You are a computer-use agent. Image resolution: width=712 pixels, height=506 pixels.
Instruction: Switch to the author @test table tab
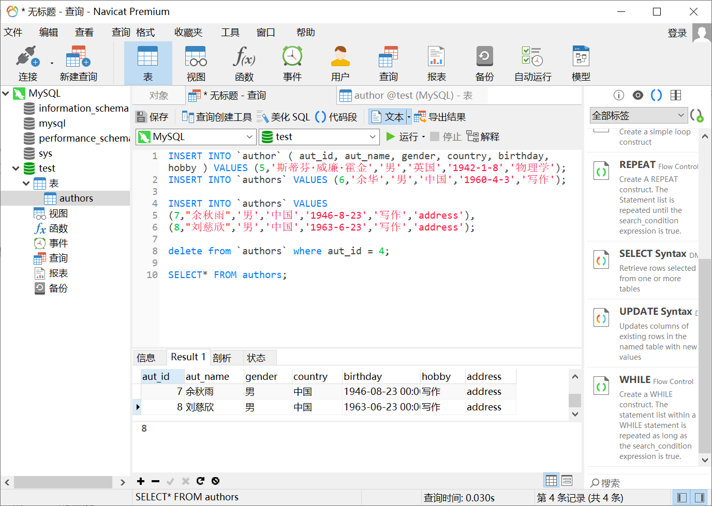tap(412, 96)
